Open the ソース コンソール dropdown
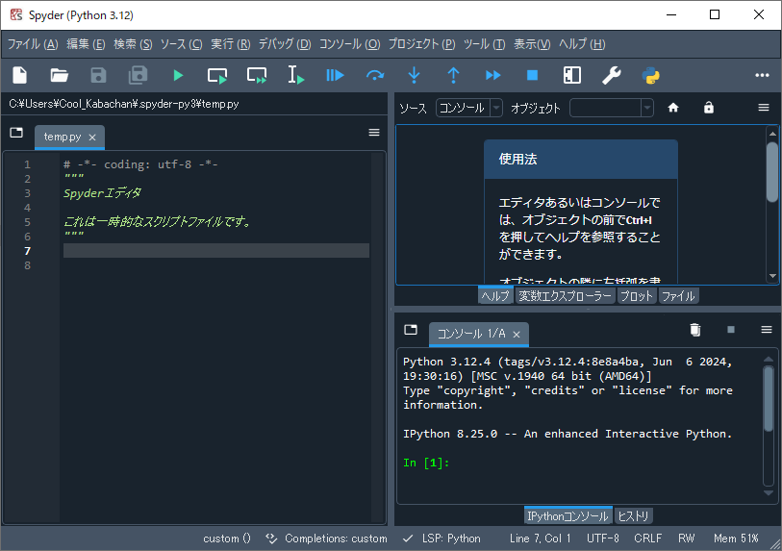 (468, 109)
